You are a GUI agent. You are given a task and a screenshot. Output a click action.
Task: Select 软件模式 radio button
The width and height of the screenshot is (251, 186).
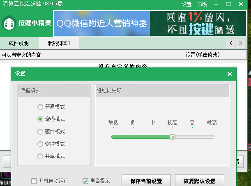pyautogui.click(x=40, y=144)
